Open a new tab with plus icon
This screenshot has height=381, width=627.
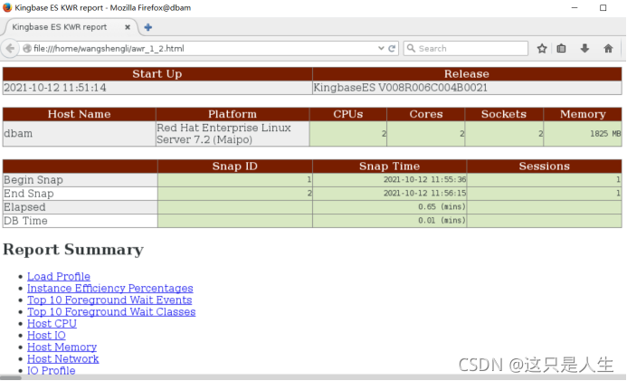[x=148, y=27]
